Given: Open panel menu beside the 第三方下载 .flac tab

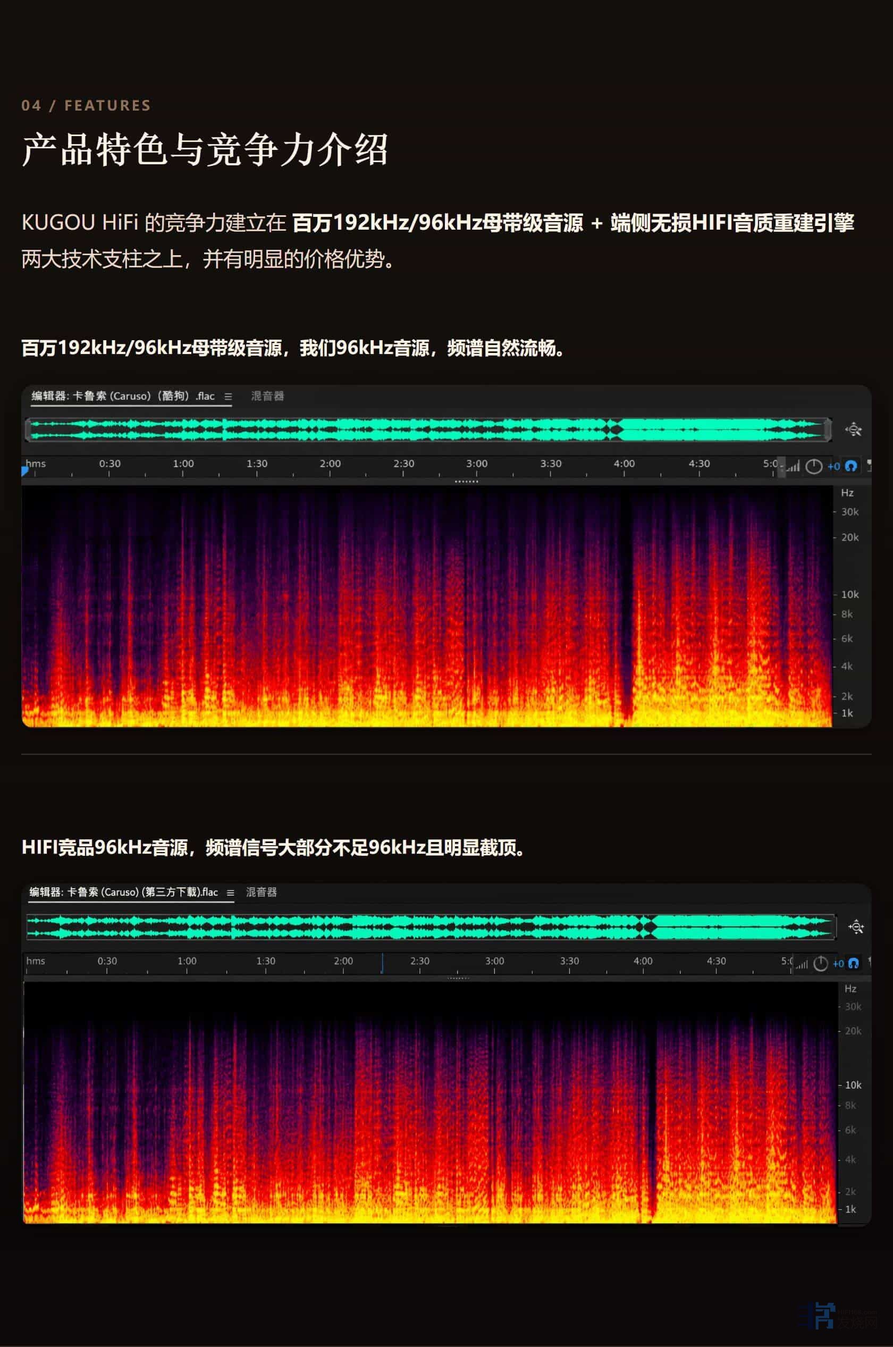Looking at the screenshot, I should [231, 893].
